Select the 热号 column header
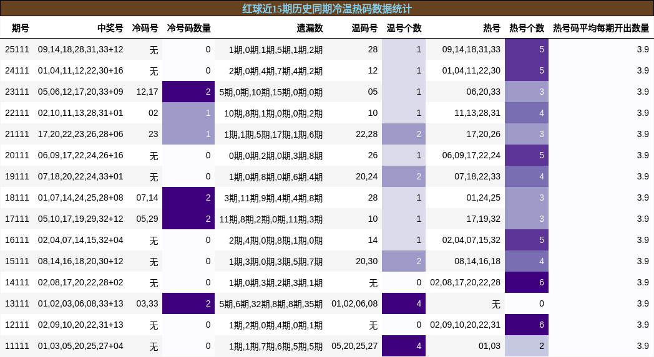The width and height of the screenshot is (654, 357). [x=492, y=28]
